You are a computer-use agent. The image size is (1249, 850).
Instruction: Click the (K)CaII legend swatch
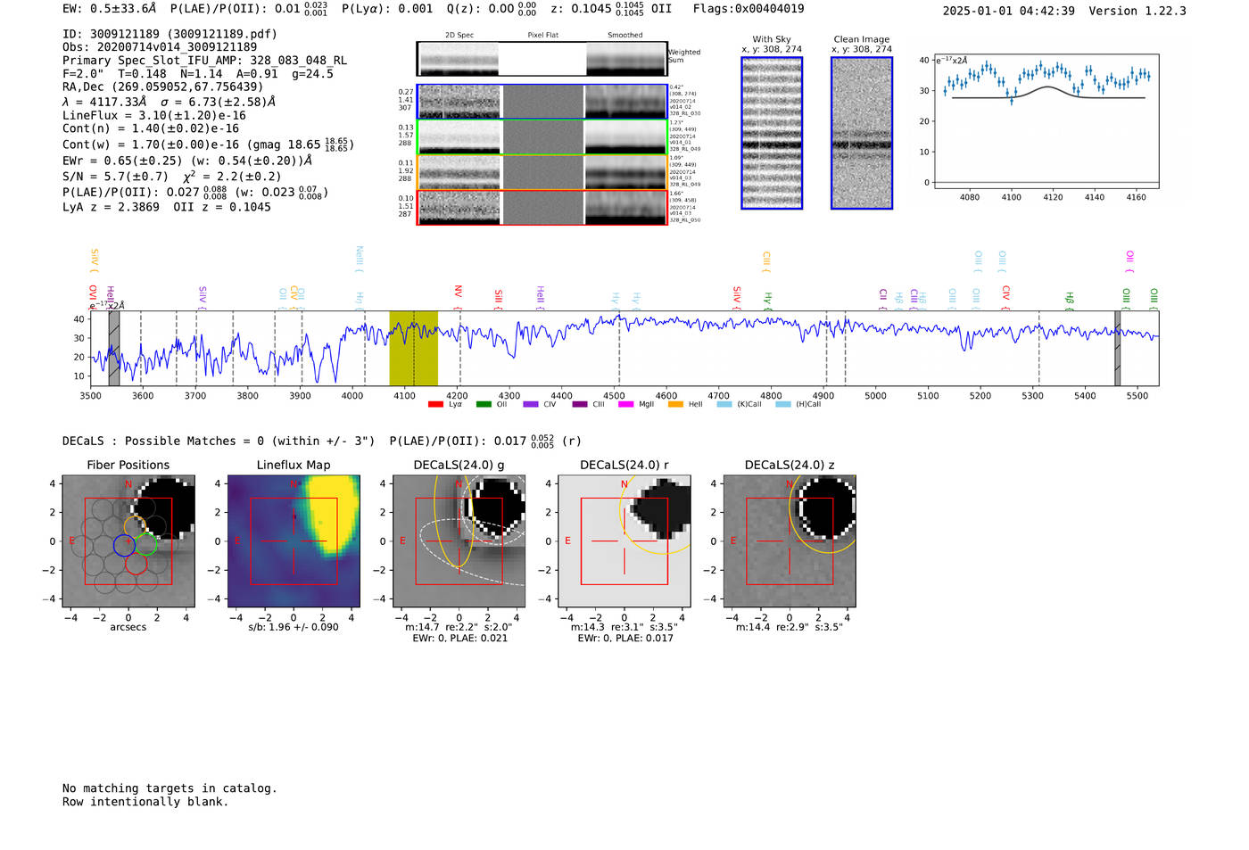[x=724, y=405]
